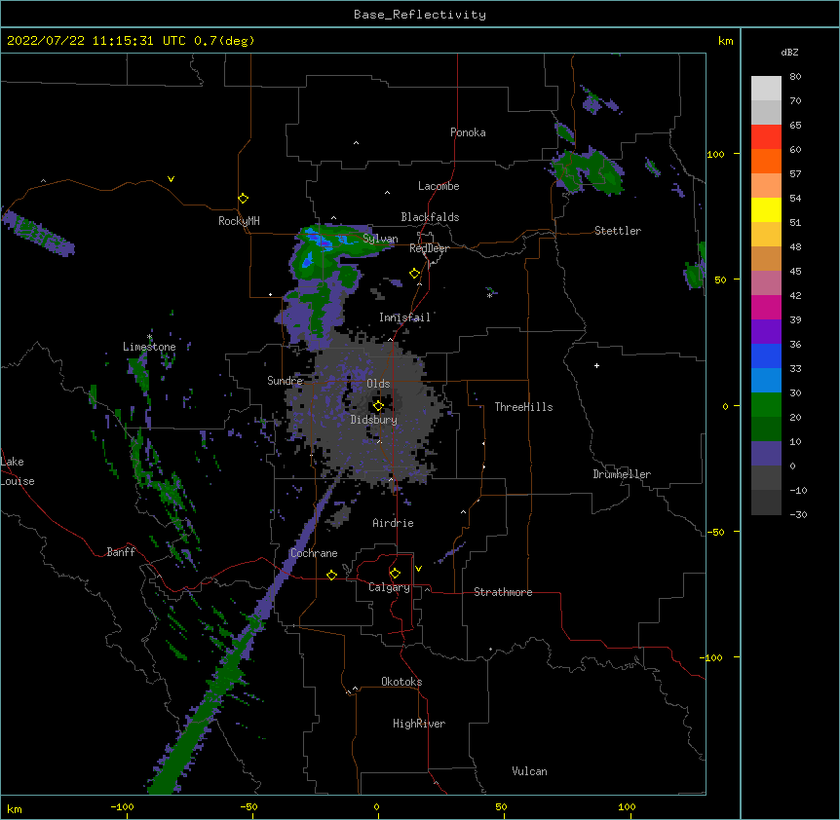Click the HighRiver label
Viewport: 840px width, 820px height.
(419, 724)
